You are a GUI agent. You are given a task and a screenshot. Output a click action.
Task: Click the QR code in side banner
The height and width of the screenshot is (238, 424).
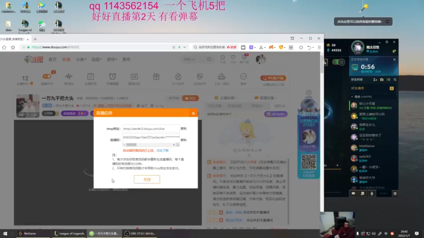309,162
